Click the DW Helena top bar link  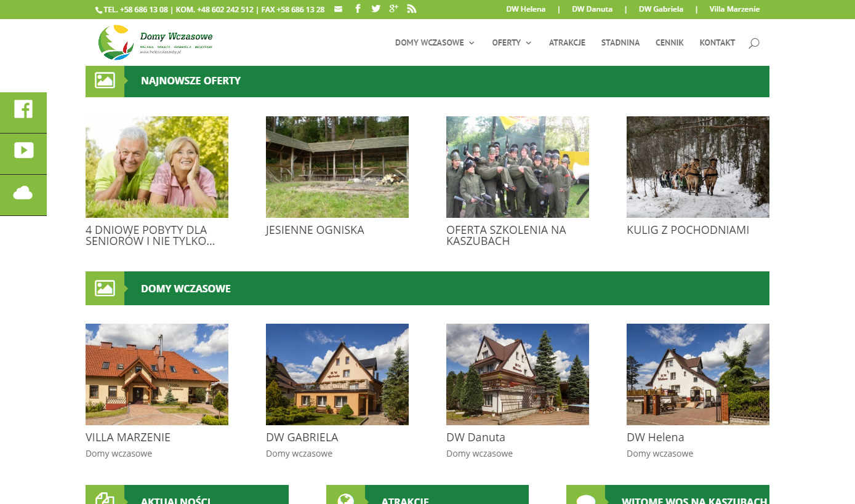click(x=526, y=9)
